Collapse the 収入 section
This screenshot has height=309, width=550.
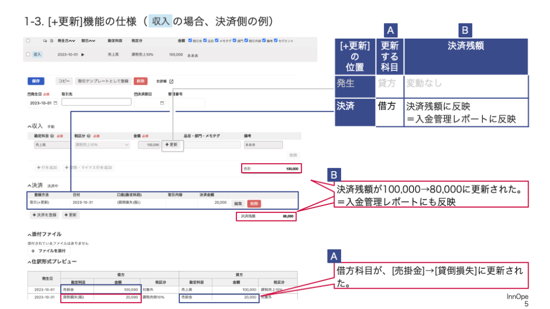(30, 127)
